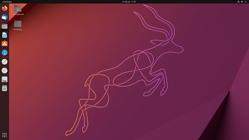Launch LibreOffice Writer
Viewport: 249px width, 140px height.
click(x=4, y=35)
